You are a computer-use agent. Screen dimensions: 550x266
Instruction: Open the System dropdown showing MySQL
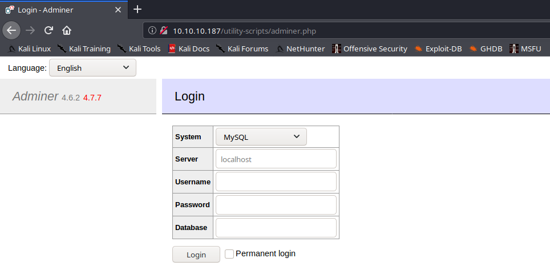tap(261, 137)
